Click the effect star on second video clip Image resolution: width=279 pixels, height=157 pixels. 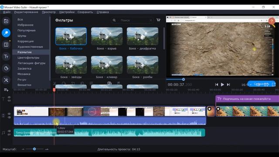click(x=218, y=109)
